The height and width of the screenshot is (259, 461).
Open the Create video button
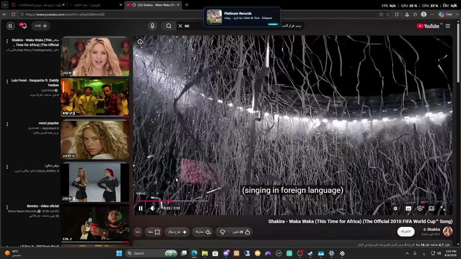[x=41, y=26]
